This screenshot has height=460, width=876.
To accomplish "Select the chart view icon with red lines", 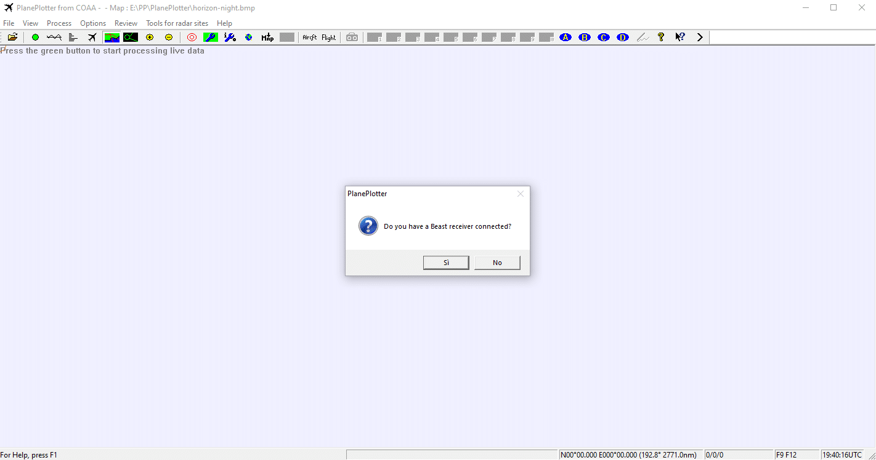I will [112, 38].
